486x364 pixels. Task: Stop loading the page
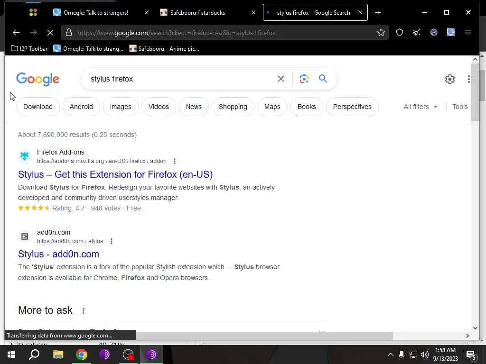point(50,33)
